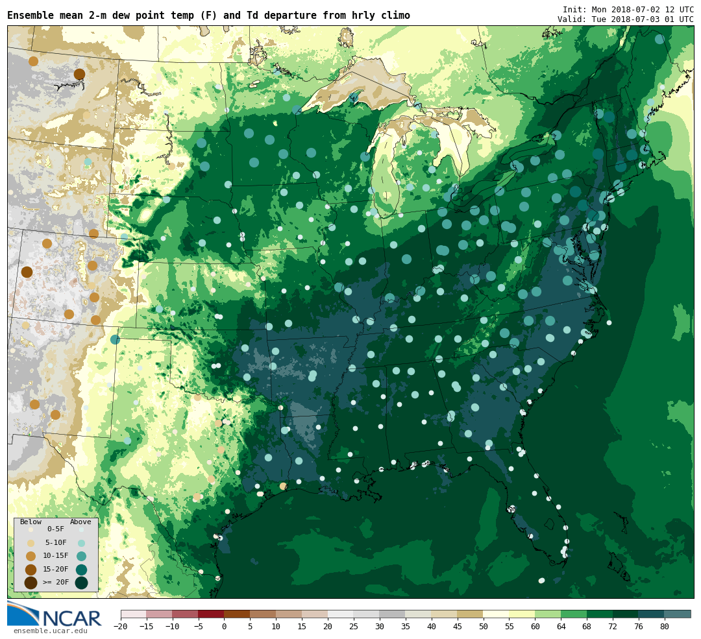Click the colorbar tick label '50'
Screen dimensions: 701x639
pyautogui.click(x=484, y=627)
